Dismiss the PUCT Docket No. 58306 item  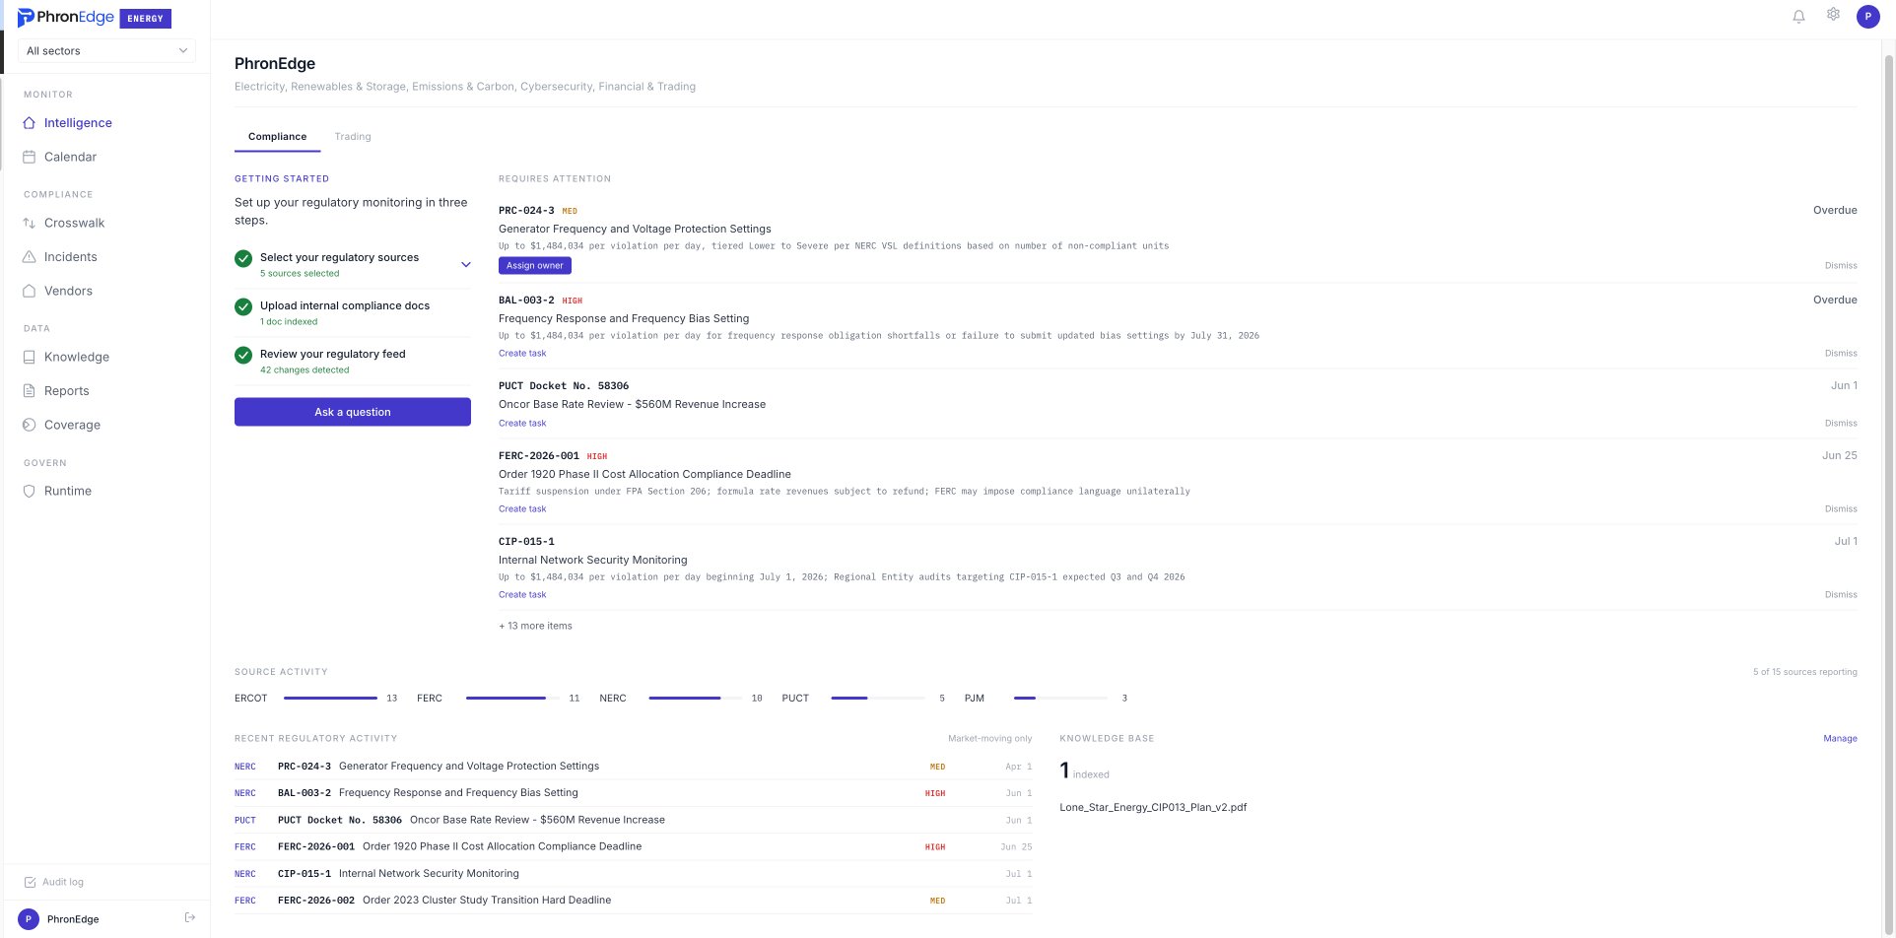(1841, 423)
